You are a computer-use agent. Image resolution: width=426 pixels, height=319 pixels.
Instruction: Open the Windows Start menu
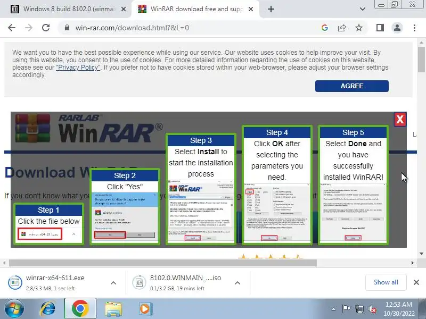click(x=14, y=308)
